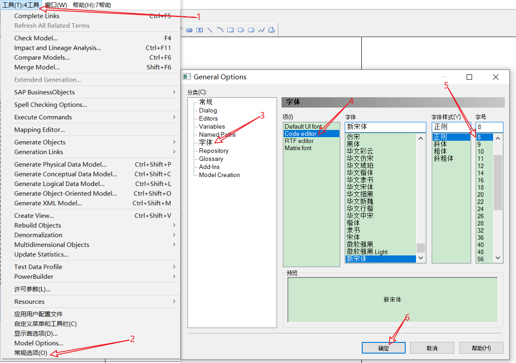Select the Polygon drawing tool
516x363 pixels.
271,30
